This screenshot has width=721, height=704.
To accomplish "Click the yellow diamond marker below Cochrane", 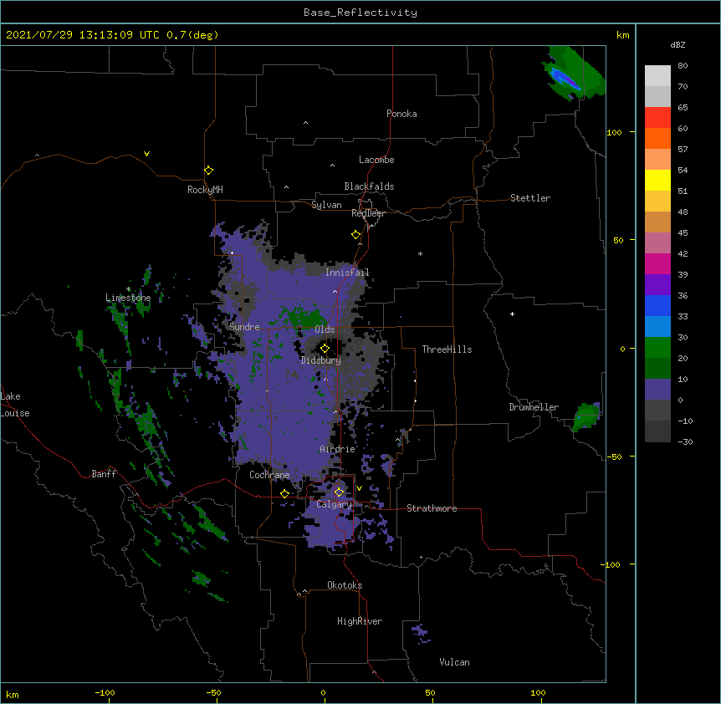I will pyautogui.click(x=284, y=493).
